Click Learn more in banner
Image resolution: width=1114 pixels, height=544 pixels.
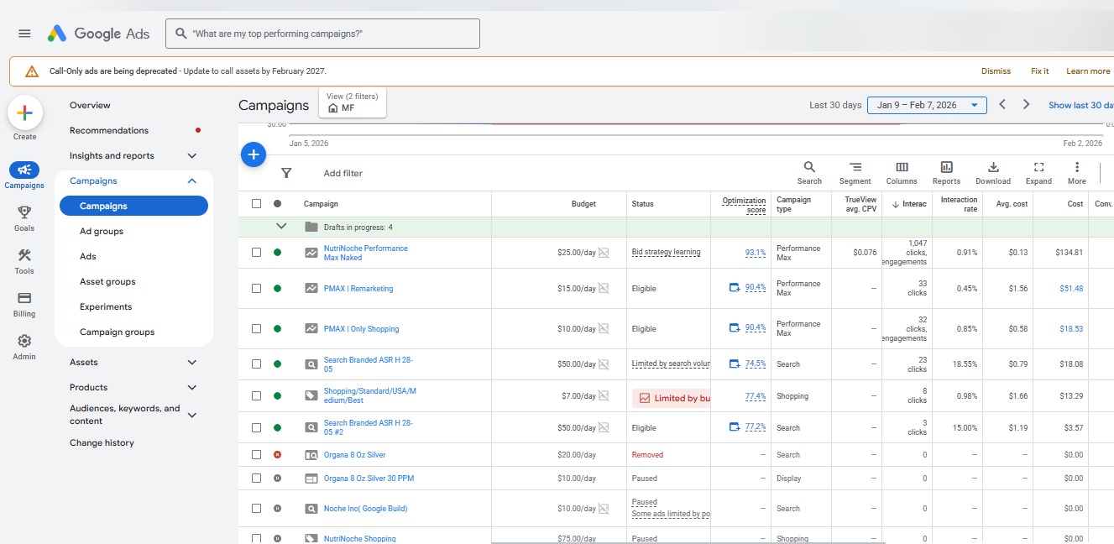pos(1088,71)
